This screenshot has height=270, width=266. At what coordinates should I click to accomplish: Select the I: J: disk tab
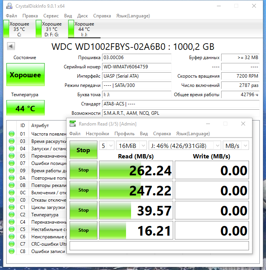click(x=84, y=29)
